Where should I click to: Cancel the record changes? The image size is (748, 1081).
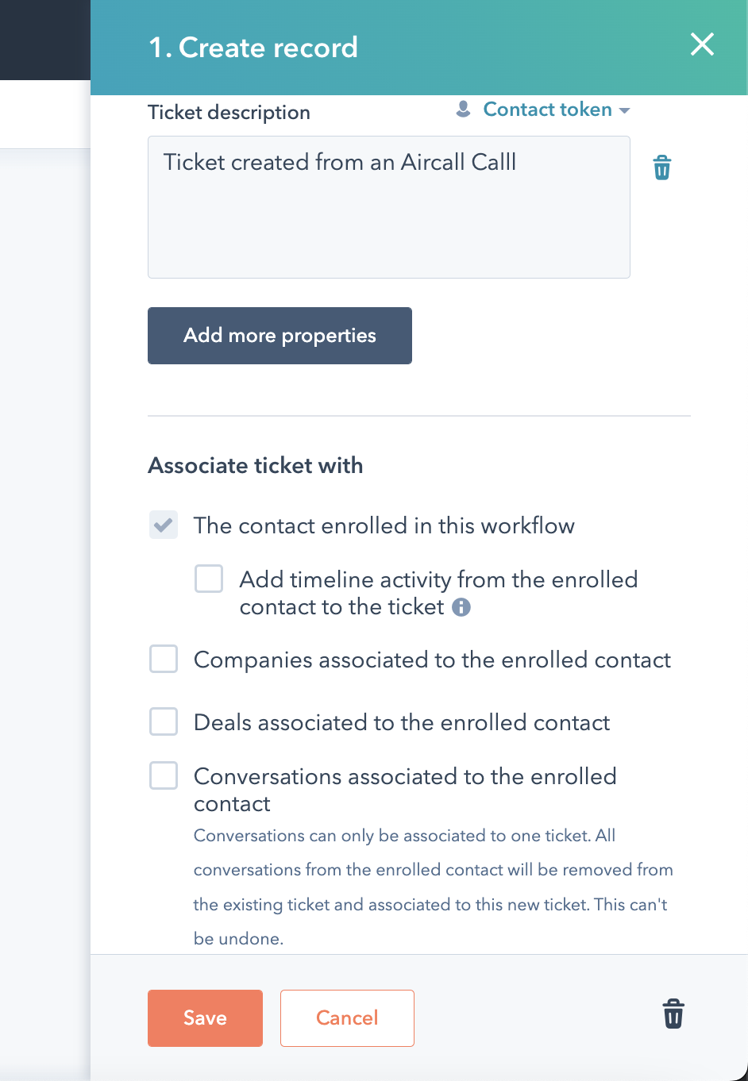tap(347, 1018)
